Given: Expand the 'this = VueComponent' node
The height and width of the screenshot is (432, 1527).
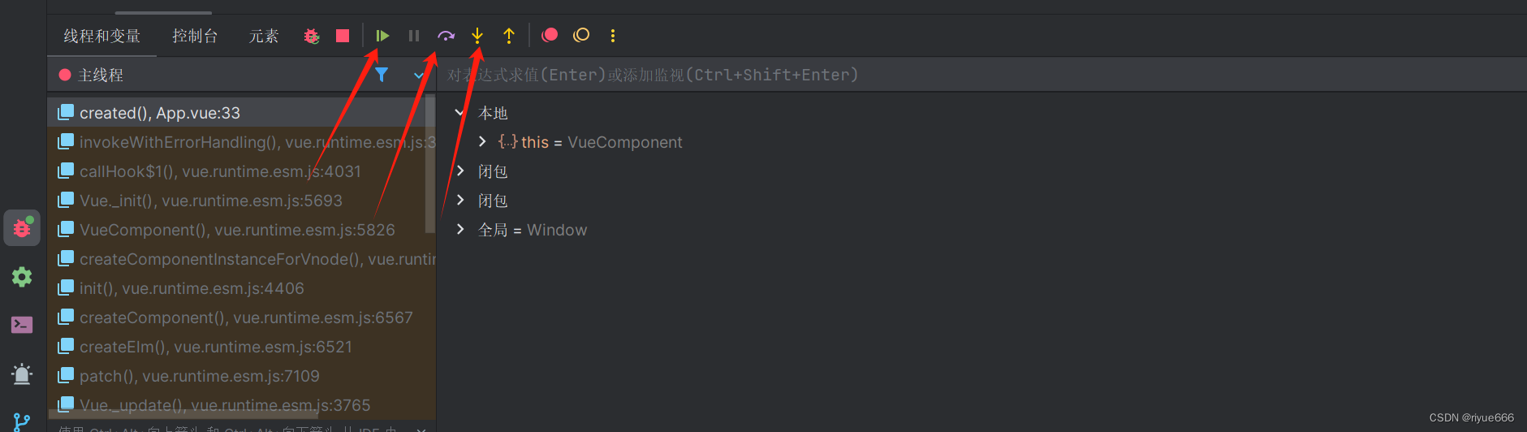Looking at the screenshot, I should tap(482, 141).
